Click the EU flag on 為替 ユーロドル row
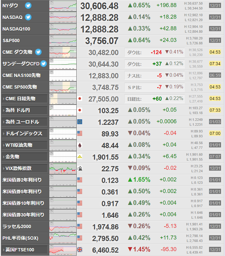Image resolution: width=225 pixels, height=256 pixels. click(80, 122)
